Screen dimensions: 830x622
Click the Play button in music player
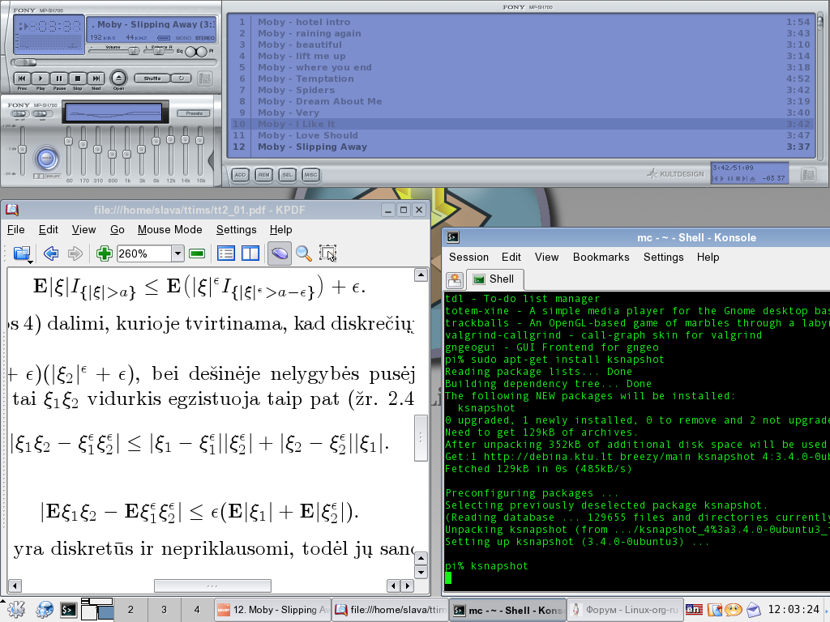pos(41,79)
